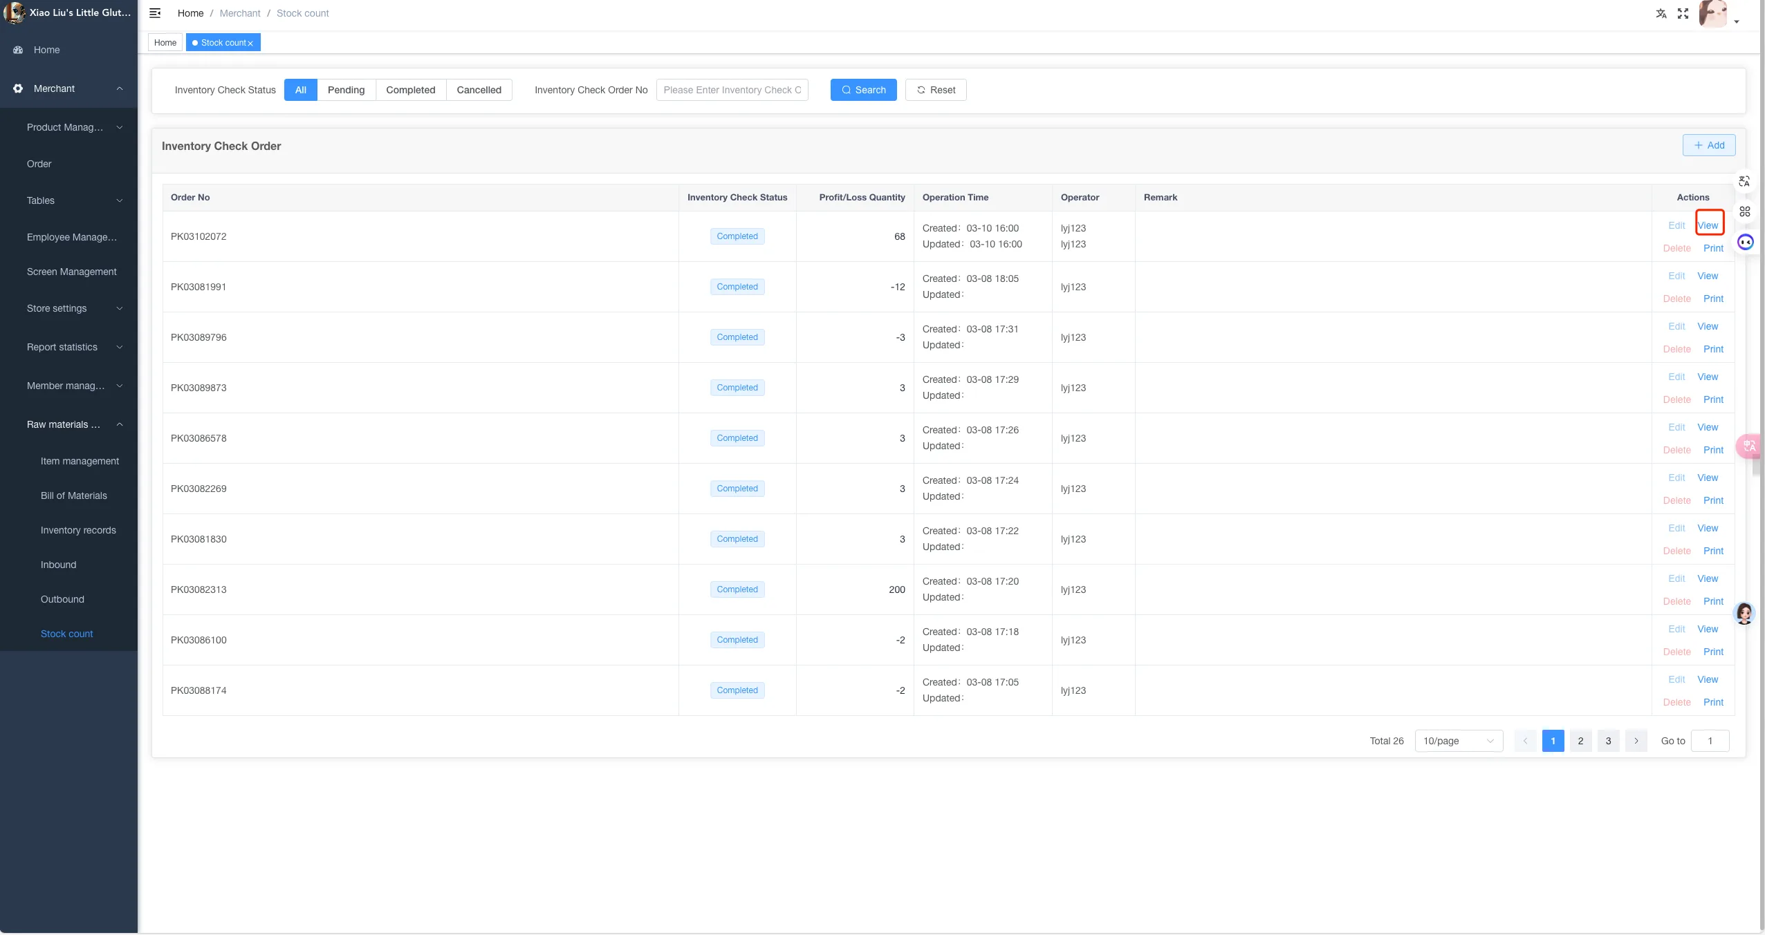This screenshot has height=935, width=1765.
Task: Filter by All inventory status
Action: pos(301,90)
